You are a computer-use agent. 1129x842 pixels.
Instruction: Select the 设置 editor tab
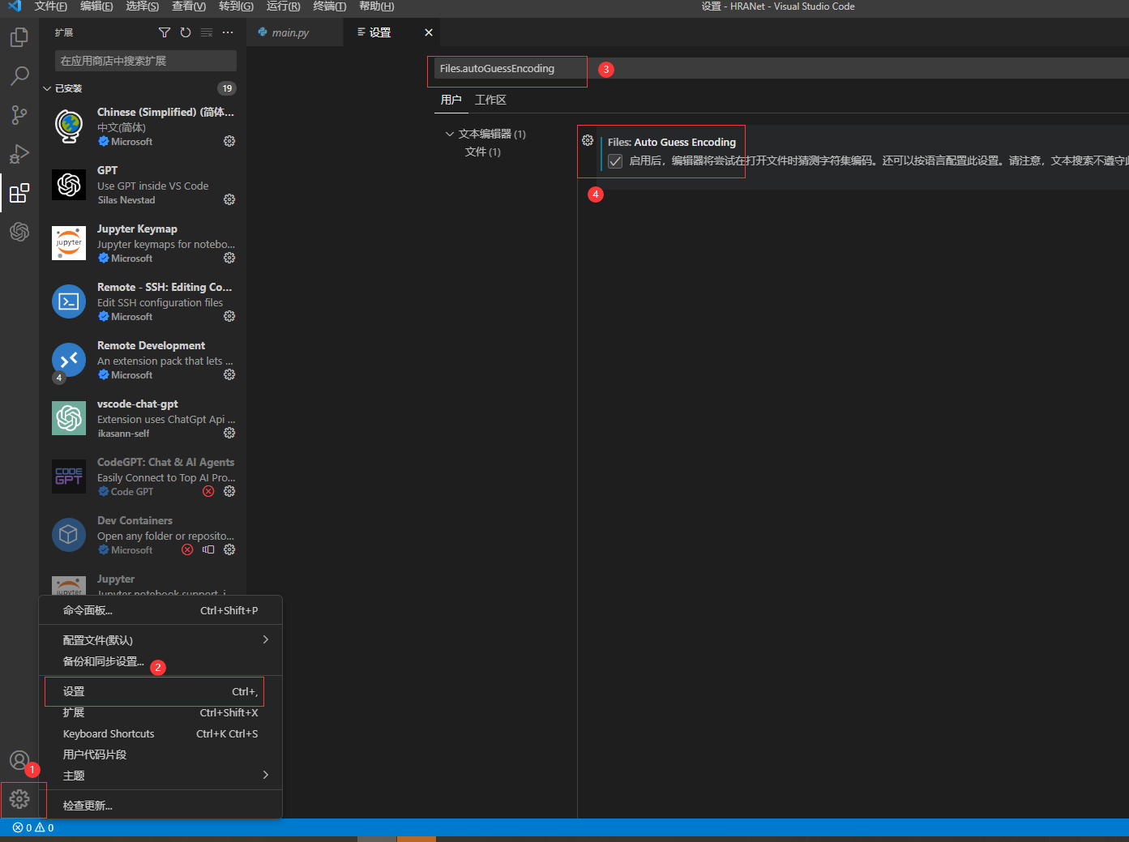coord(380,32)
